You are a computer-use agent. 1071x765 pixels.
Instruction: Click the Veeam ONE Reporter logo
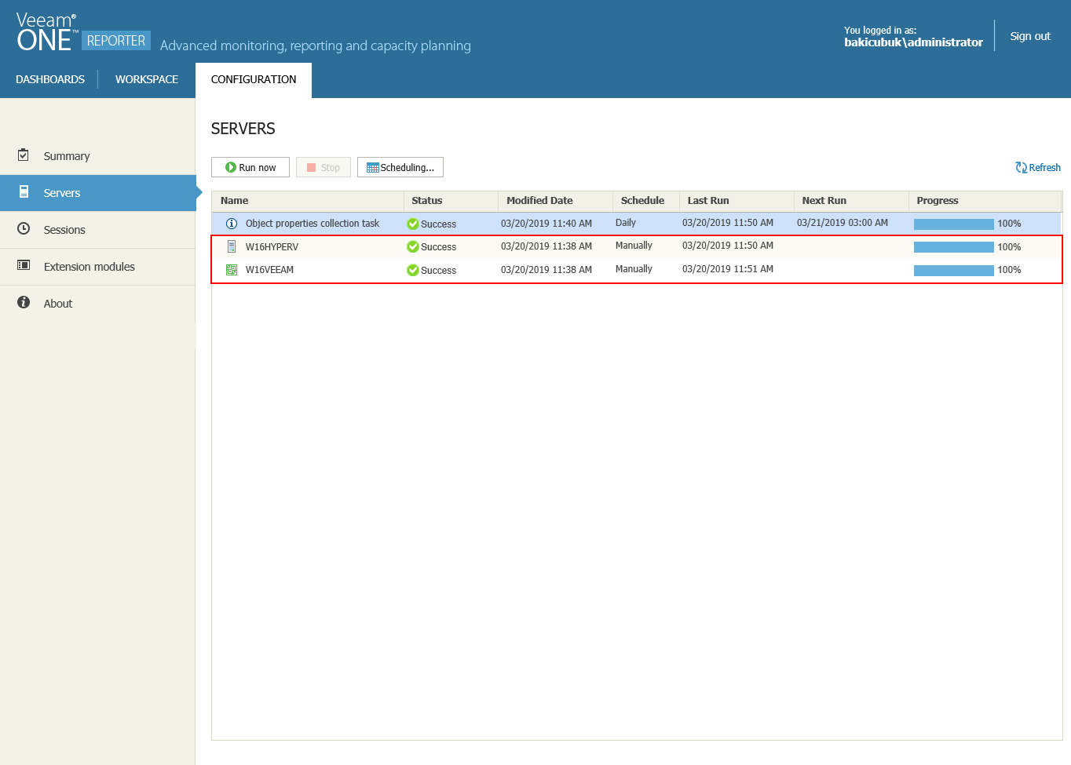pyautogui.click(x=82, y=32)
